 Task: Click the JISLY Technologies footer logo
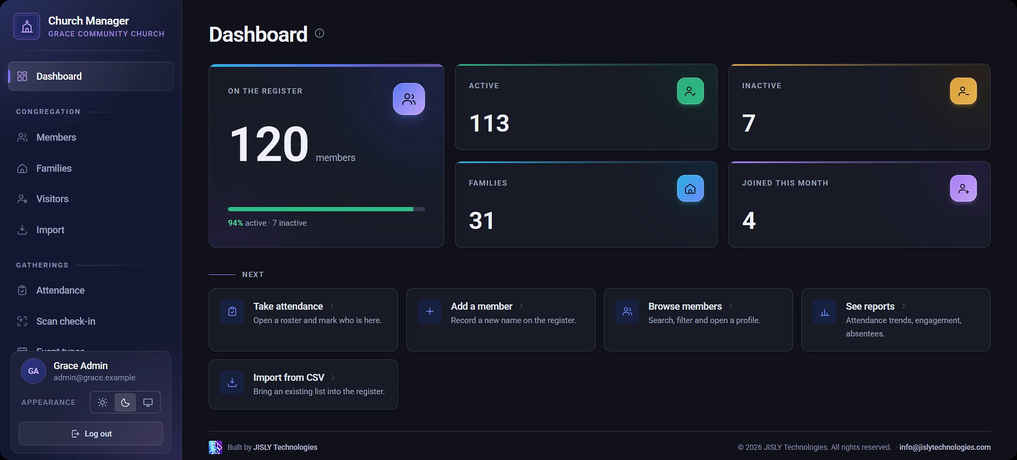coord(215,447)
